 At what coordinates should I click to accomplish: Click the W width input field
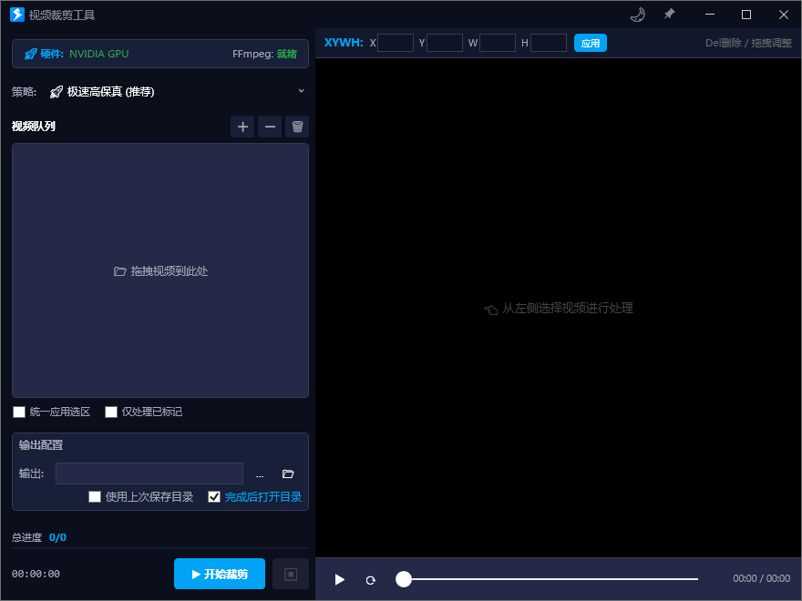498,43
